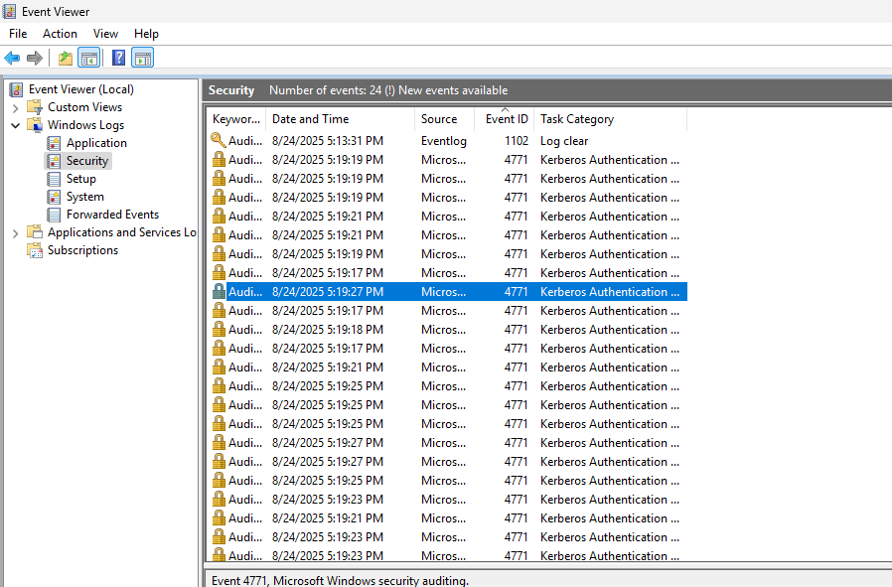Open the File menu
The width and height of the screenshot is (892, 587).
[18, 34]
